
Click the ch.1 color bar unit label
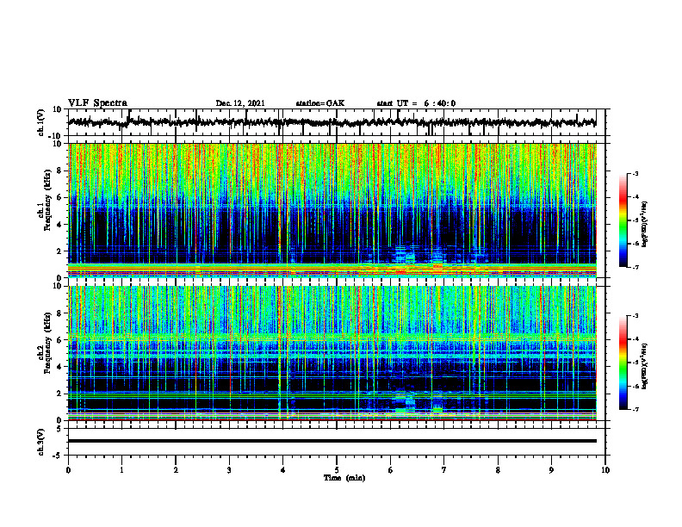point(645,225)
